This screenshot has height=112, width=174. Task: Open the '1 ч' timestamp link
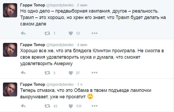[x=80, y=84]
